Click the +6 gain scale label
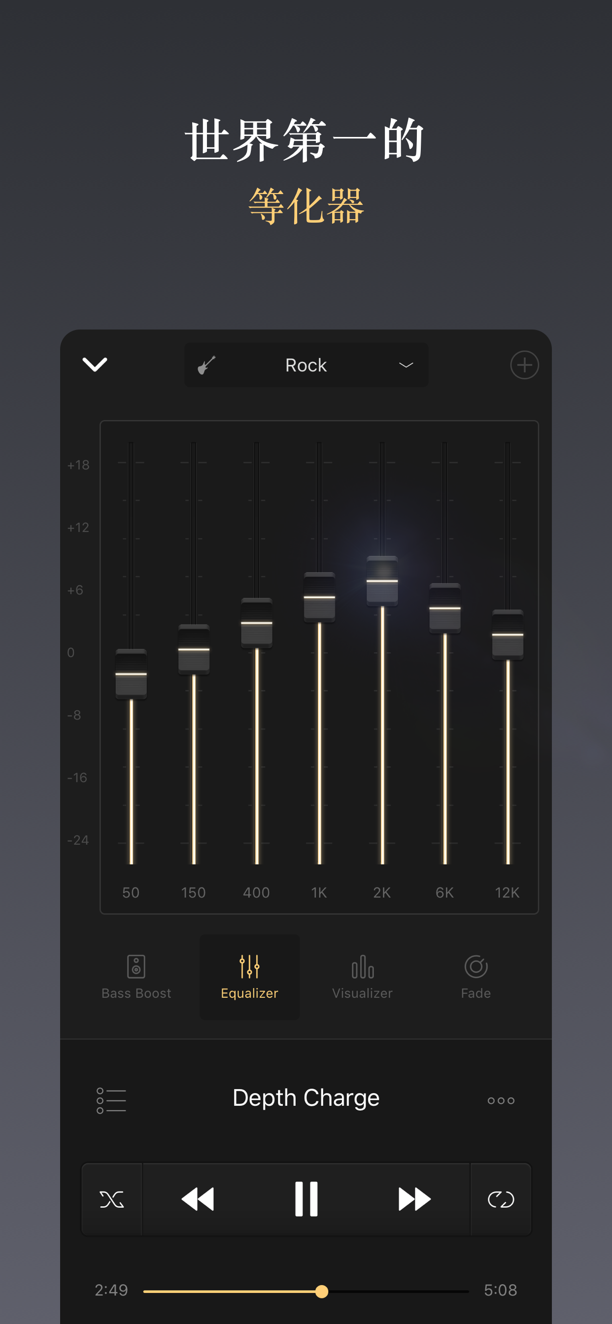Screen dimensions: 612x1324 (x=75, y=591)
